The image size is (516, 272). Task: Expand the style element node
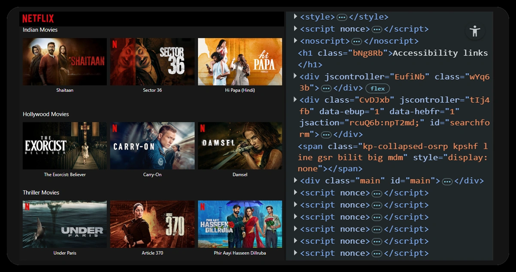point(295,17)
